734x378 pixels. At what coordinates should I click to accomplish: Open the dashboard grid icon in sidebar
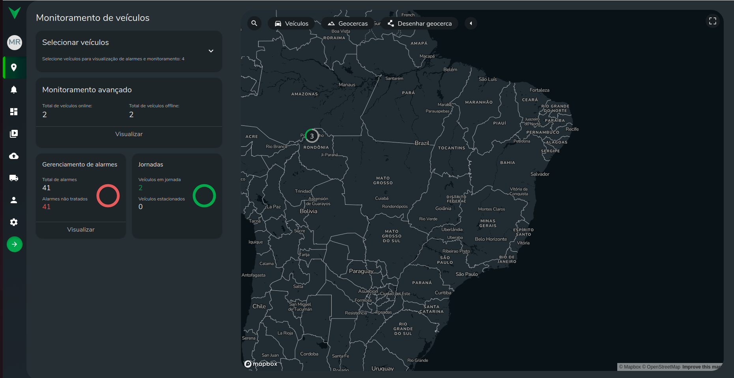[x=14, y=112]
